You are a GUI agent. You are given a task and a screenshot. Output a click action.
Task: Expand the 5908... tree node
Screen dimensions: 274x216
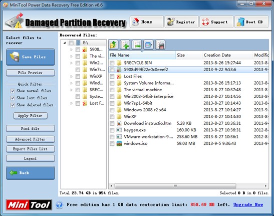point(71,50)
